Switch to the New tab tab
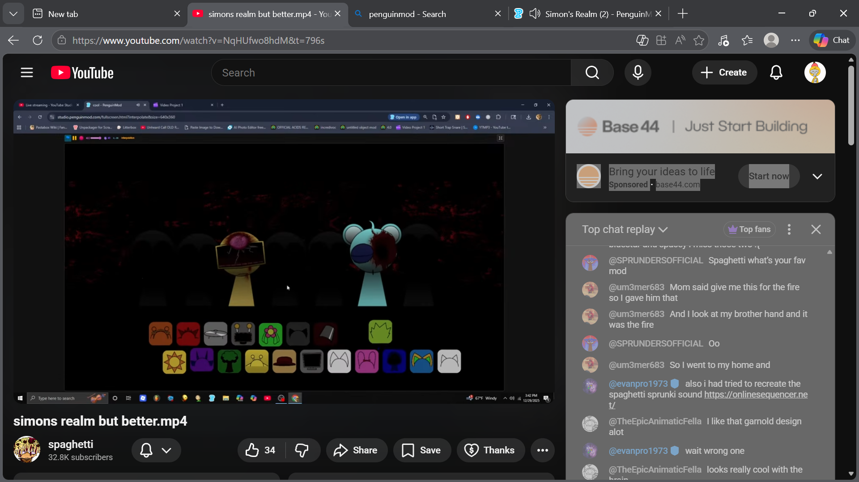This screenshot has height=482, width=859. tap(106, 14)
